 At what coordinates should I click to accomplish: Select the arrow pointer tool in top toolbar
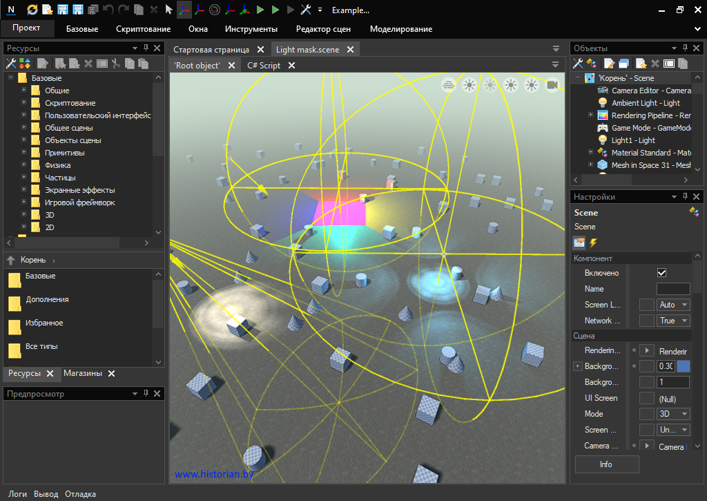168,10
